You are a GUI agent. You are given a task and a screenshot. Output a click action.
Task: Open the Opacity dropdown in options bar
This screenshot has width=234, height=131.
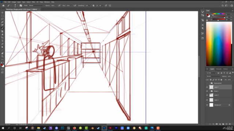pos(56,6)
